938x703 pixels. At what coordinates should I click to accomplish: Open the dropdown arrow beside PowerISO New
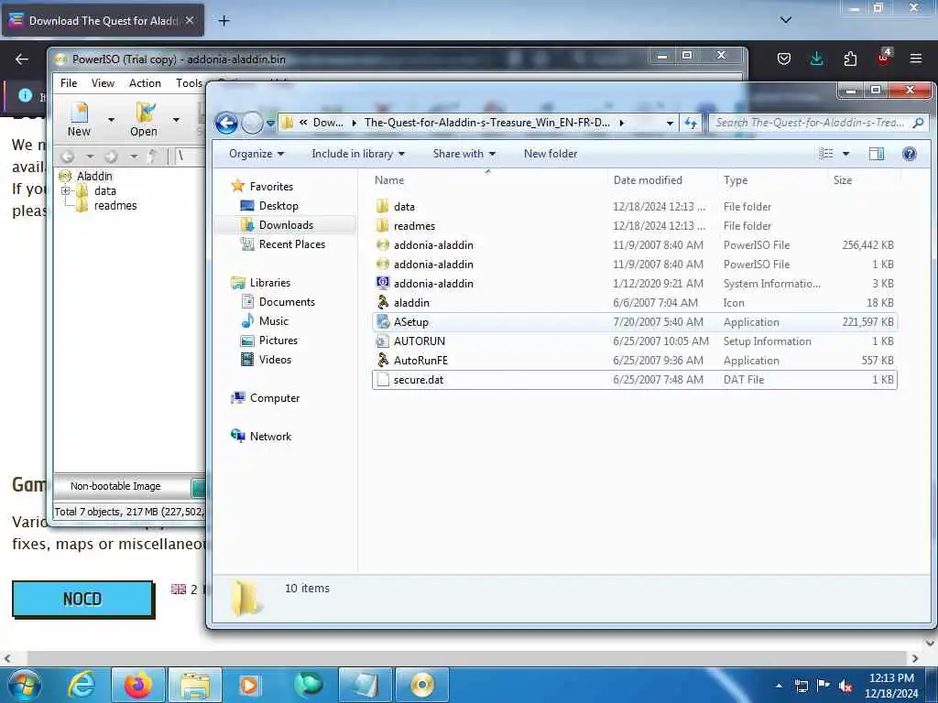pos(111,120)
